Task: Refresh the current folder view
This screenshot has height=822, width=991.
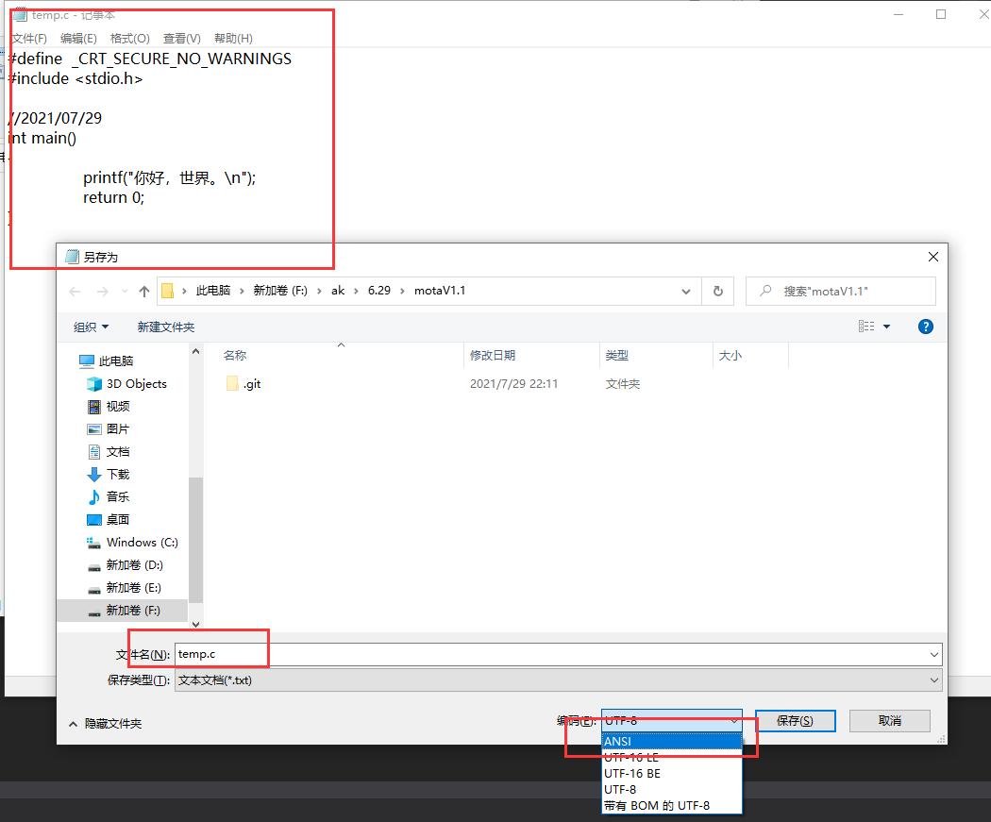Action: pos(718,292)
